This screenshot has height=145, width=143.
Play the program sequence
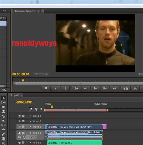click(95, 88)
